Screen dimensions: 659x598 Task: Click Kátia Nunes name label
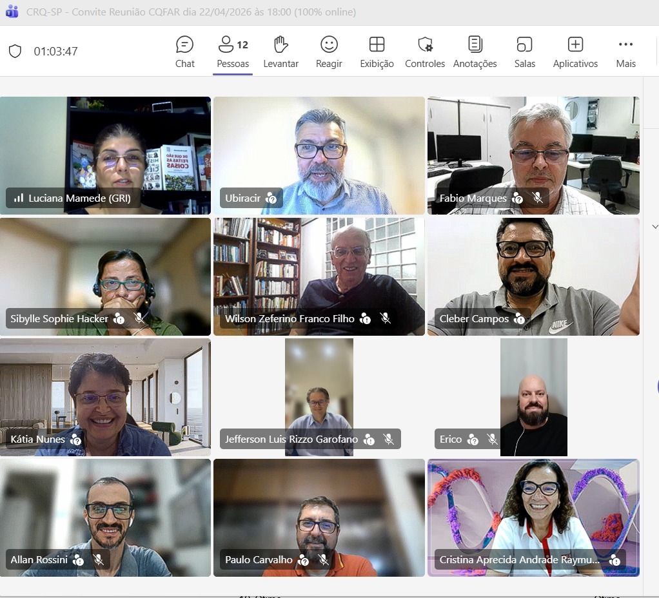coord(37,439)
